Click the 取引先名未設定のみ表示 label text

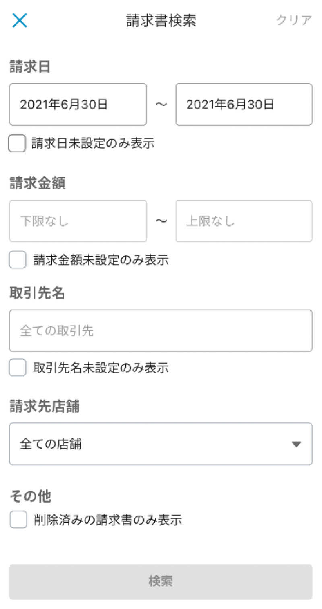click(x=101, y=367)
